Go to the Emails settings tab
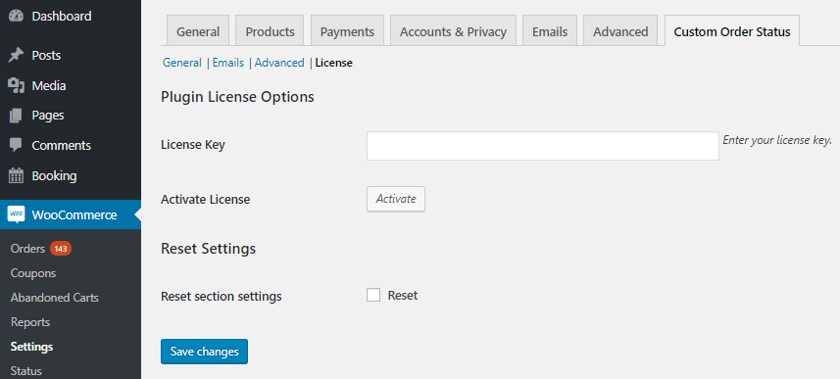840x379 pixels. tap(550, 31)
